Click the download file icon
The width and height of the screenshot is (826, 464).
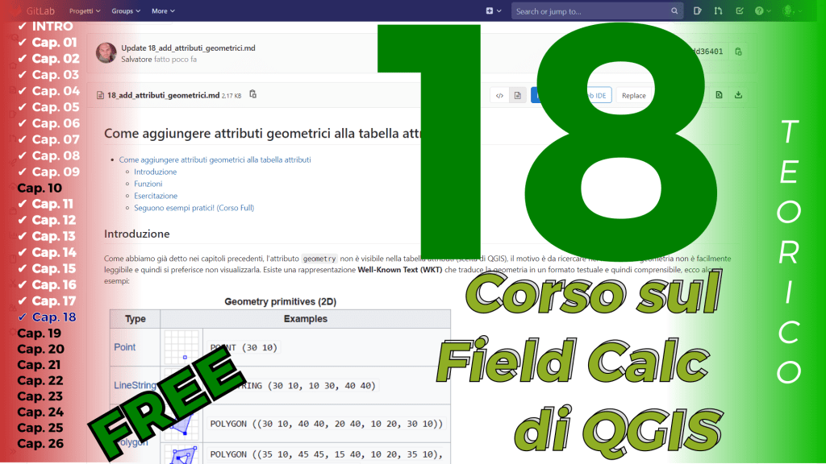(738, 95)
